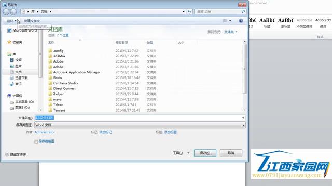Screen dimensions: 332x186
Task: Open Save as type Word document dropdown
Action: pos(140,125)
